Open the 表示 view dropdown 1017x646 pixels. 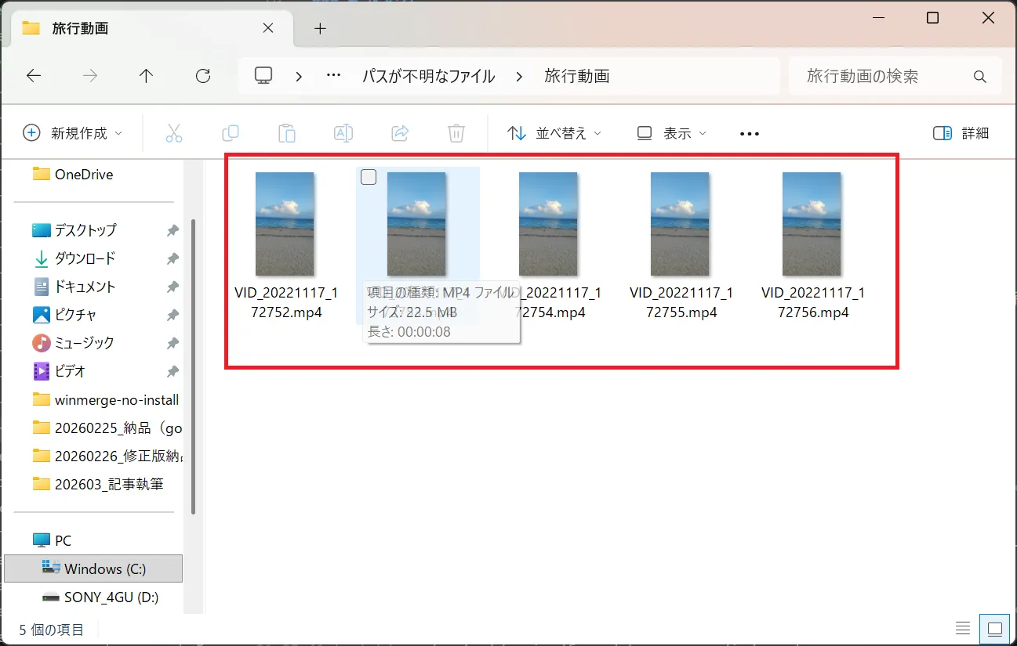click(x=672, y=133)
